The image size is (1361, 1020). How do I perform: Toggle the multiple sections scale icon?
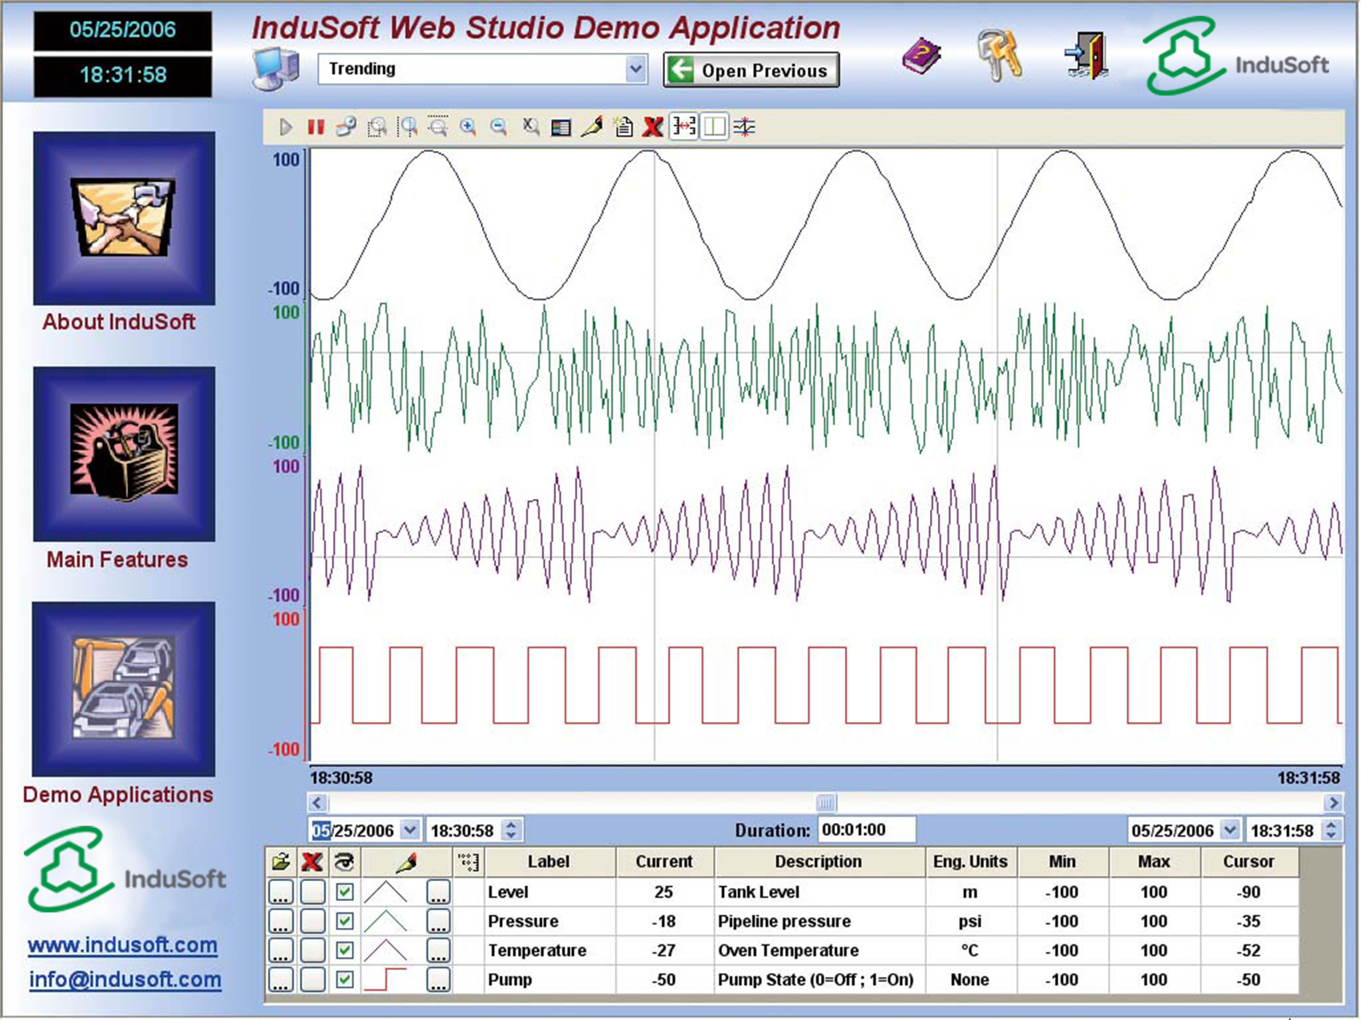click(x=683, y=127)
